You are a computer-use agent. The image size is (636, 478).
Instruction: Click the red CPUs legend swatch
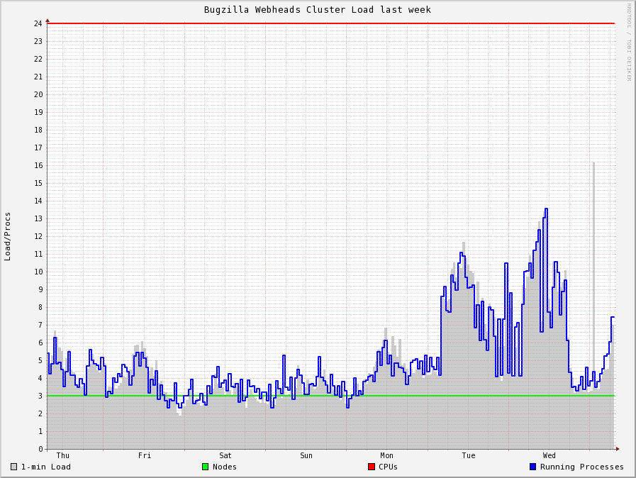pos(371,467)
